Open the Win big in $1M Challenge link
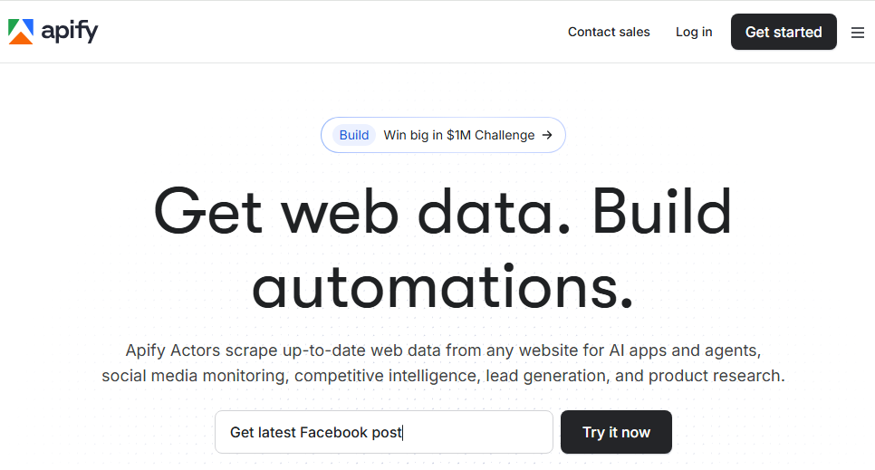 tap(458, 135)
